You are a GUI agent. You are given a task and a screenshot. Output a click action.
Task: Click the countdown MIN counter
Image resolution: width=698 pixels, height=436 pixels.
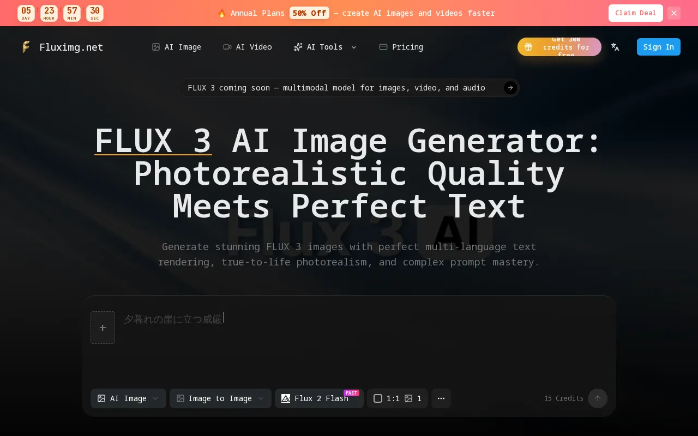tap(72, 13)
